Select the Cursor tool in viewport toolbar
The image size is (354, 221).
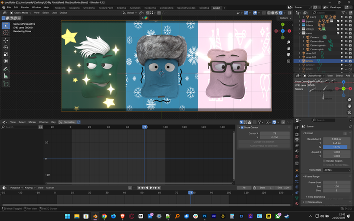[x=6, y=33]
